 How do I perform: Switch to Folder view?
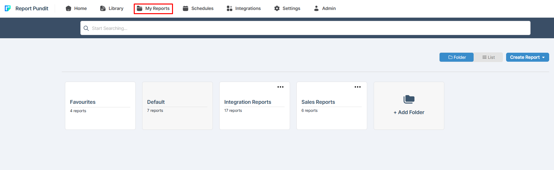[457, 57]
